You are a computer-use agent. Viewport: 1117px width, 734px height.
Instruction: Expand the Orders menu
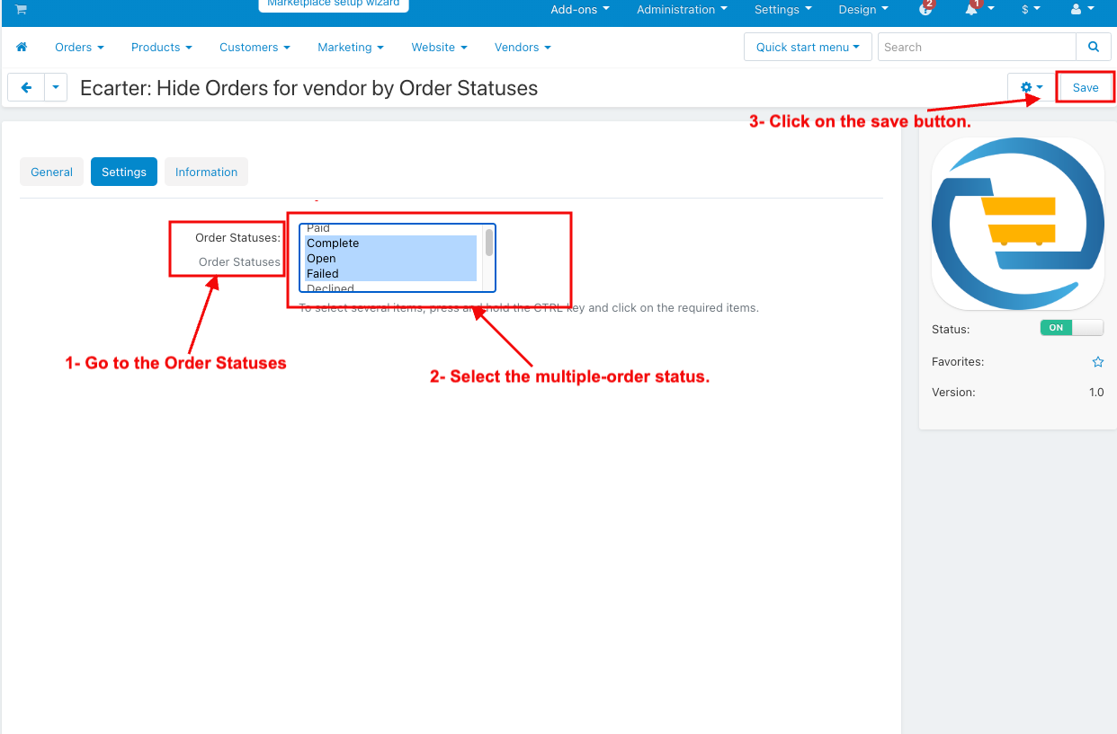click(79, 47)
